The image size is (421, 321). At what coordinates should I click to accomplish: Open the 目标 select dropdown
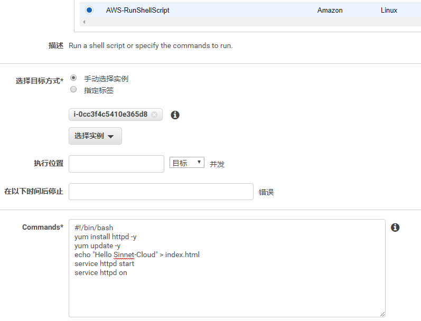pyautogui.click(x=187, y=163)
